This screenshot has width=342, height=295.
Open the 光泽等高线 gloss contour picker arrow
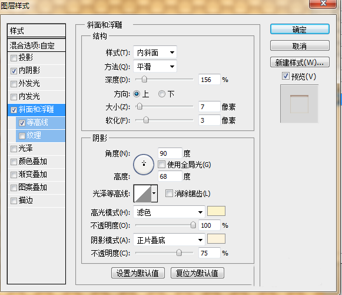[154, 194]
